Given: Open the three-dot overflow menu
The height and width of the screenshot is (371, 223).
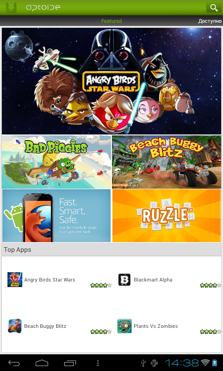Looking at the screenshot, I should (98, 363).
